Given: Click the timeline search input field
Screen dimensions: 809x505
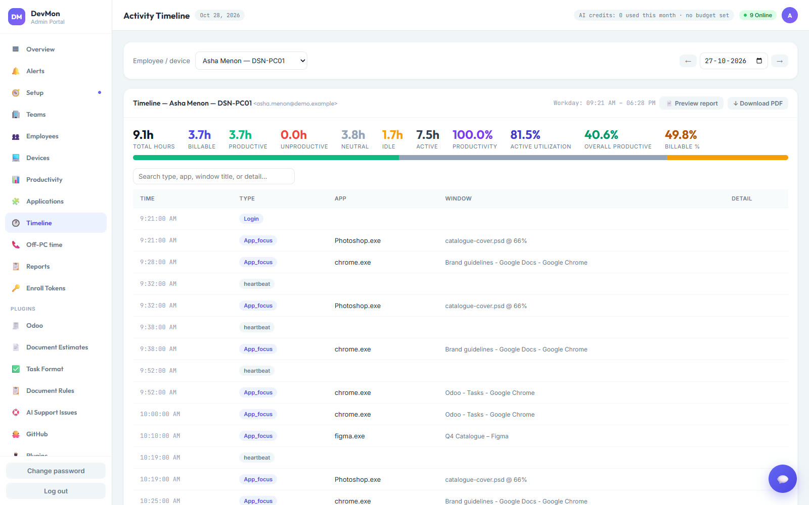Looking at the screenshot, I should [213, 176].
